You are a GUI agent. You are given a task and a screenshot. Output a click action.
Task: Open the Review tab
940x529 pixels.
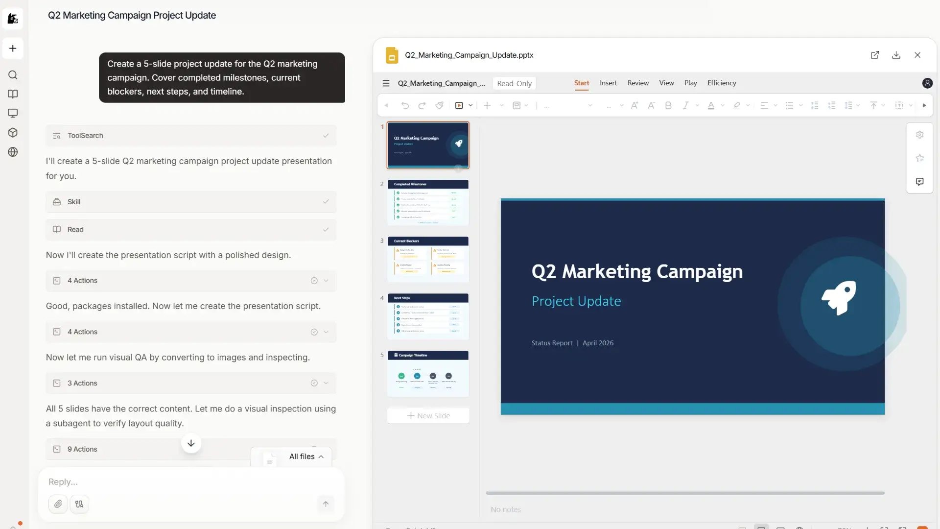(x=638, y=83)
